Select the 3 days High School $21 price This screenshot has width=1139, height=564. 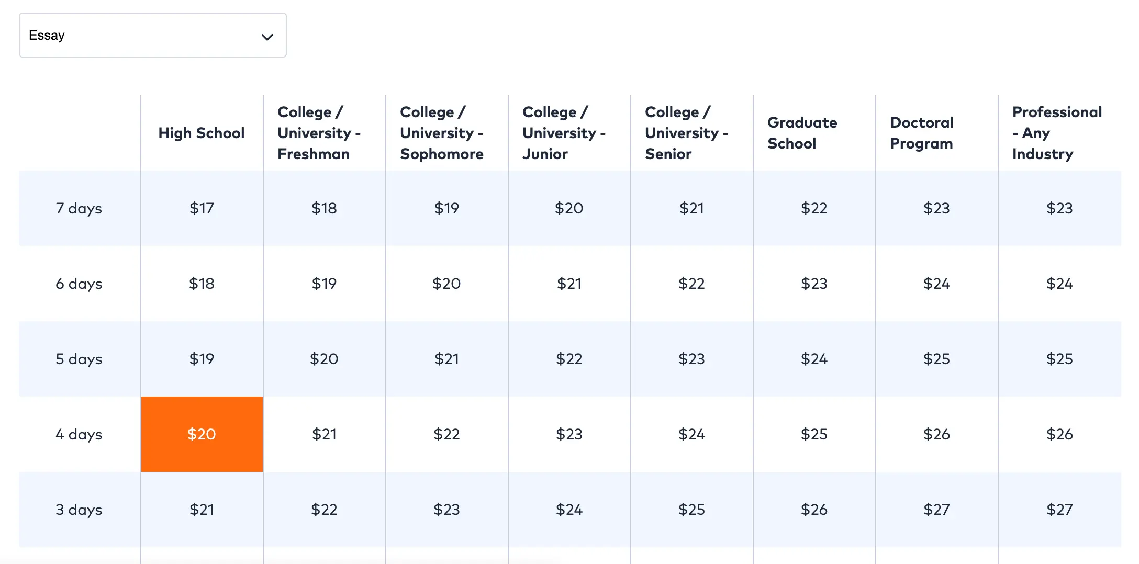[202, 510]
